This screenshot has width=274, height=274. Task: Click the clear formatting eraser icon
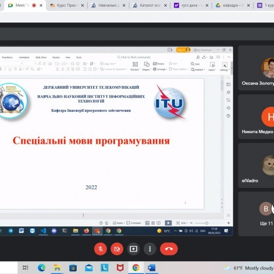(50, 64)
